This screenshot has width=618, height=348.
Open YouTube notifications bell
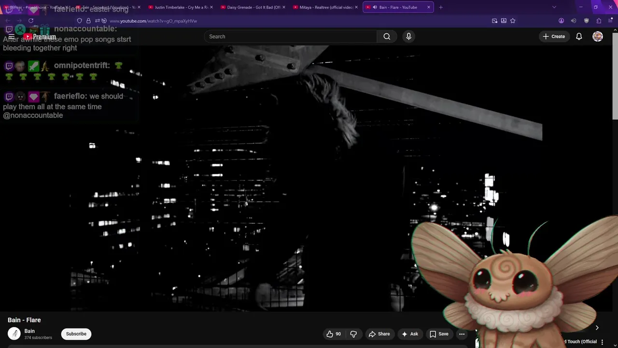pos(579,37)
